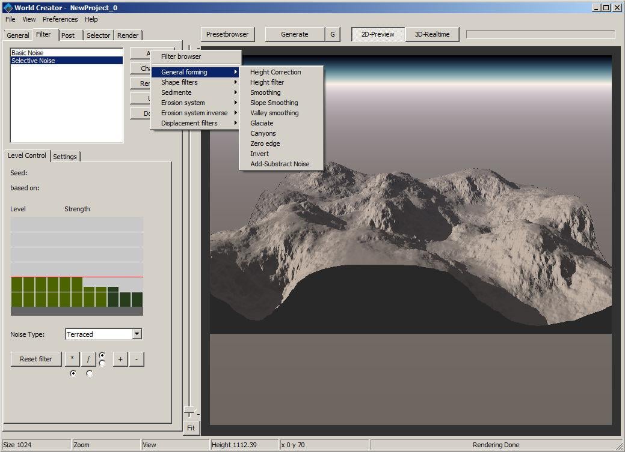
Task: Select the lower radio button right of the slash button
Action: click(x=102, y=363)
